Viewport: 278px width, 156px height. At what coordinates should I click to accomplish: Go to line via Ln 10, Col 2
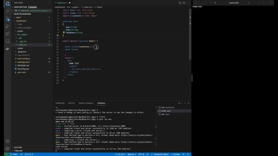(120, 154)
